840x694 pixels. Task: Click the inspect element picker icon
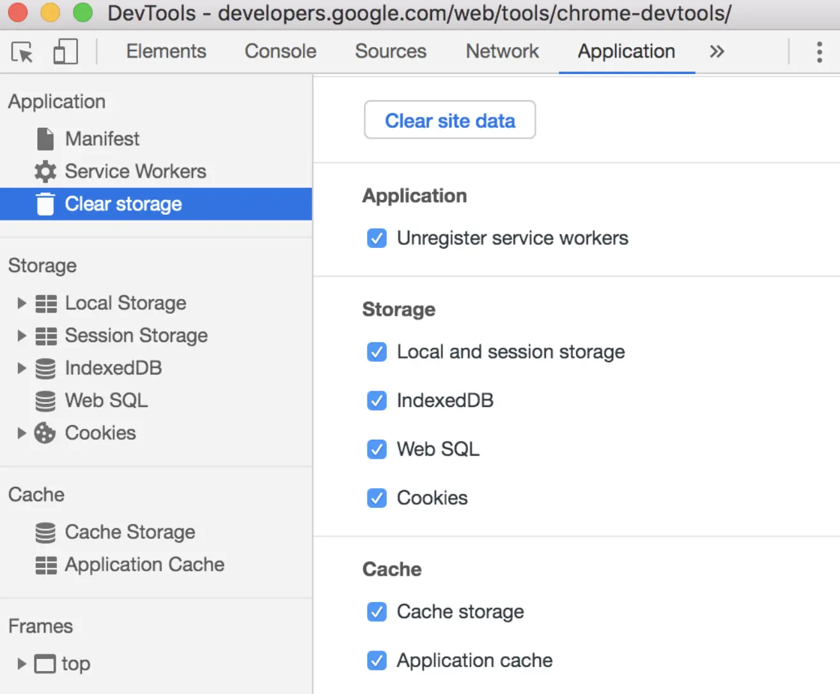click(22, 52)
